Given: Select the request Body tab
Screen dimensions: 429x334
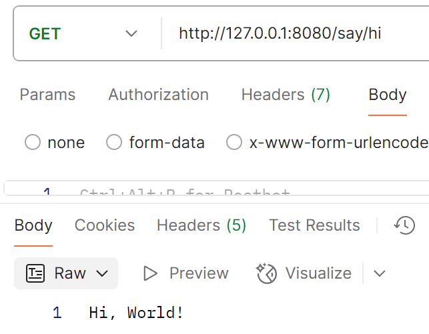Looking at the screenshot, I should point(388,95).
